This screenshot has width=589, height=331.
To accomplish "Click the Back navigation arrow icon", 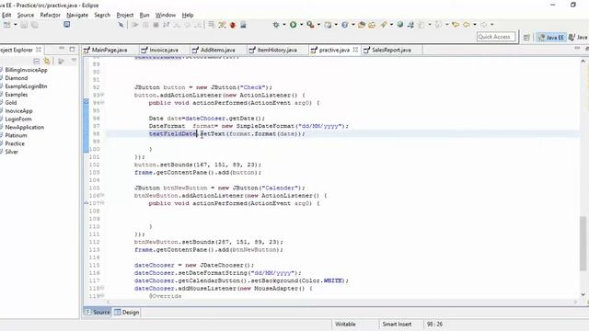I will pyautogui.click(x=467, y=25).
